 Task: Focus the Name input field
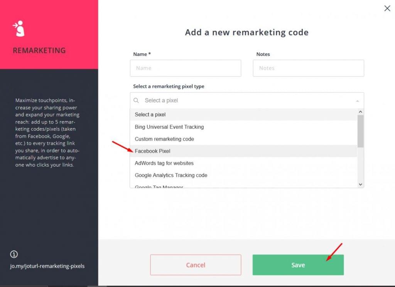pos(186,68)
